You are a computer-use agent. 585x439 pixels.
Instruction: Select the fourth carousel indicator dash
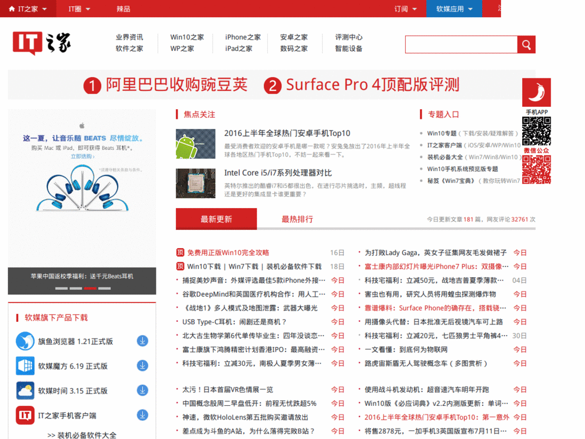tap(105, 288)
